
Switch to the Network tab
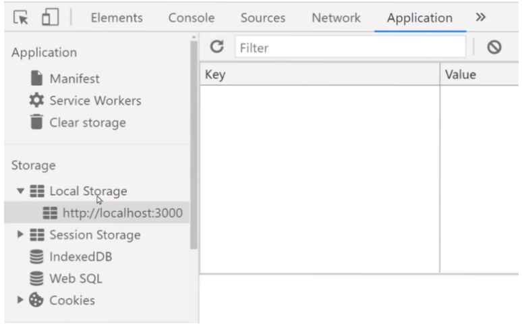(336, 18)
